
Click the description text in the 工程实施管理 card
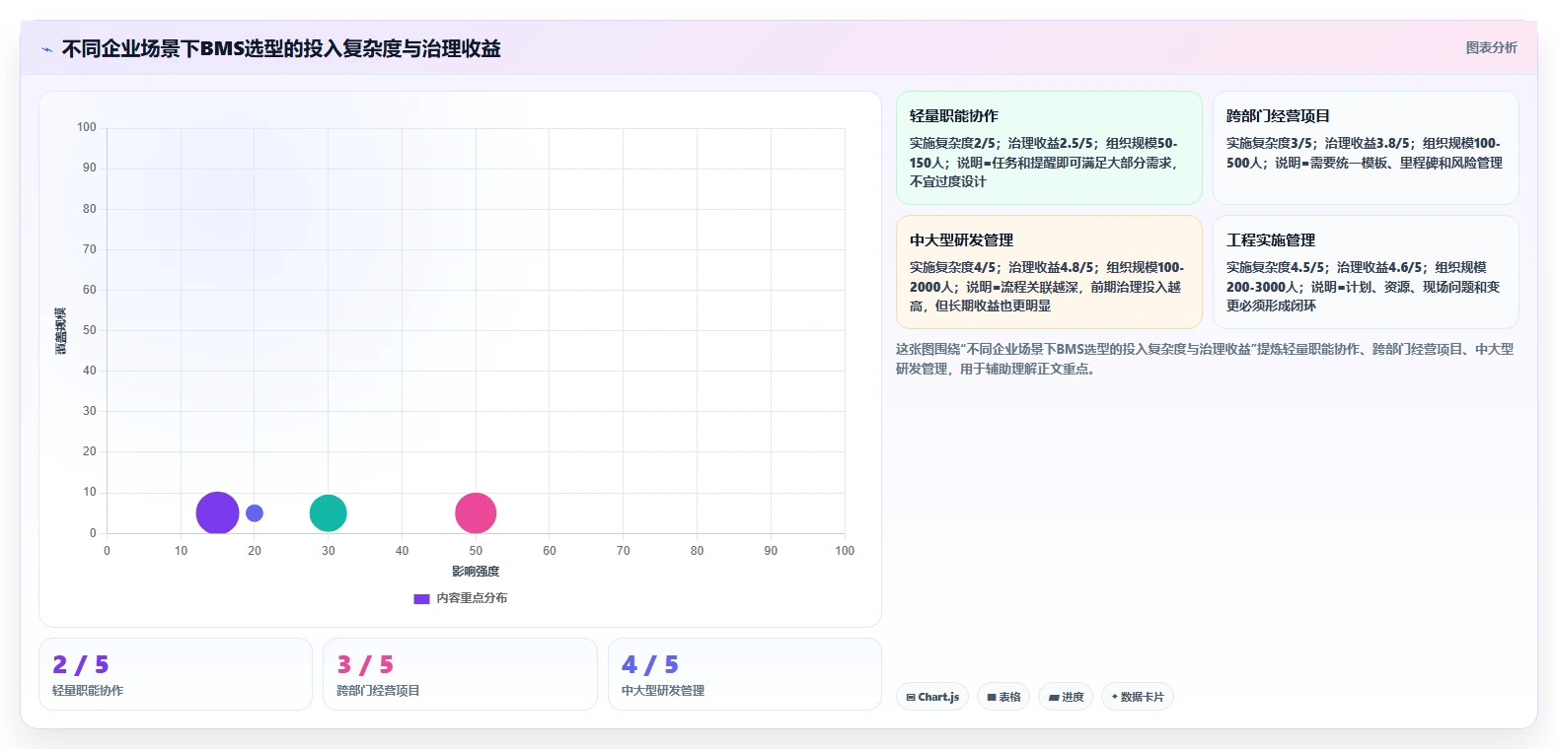1363,287
